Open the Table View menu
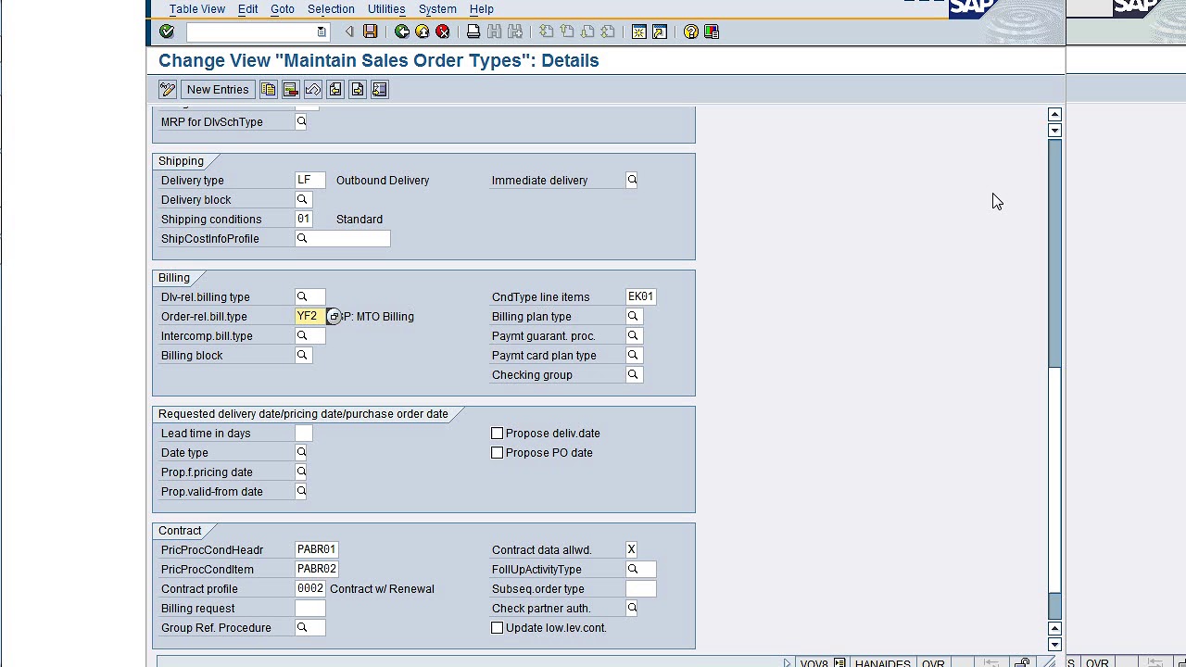 [196, 9]
